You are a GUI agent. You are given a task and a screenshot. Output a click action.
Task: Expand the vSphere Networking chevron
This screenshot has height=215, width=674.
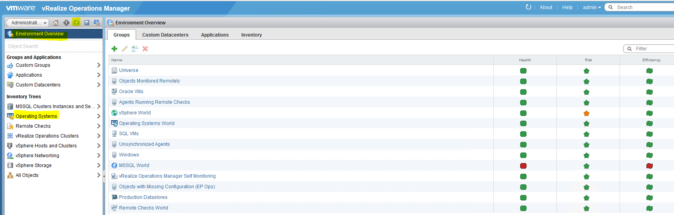tap(99, 156)
